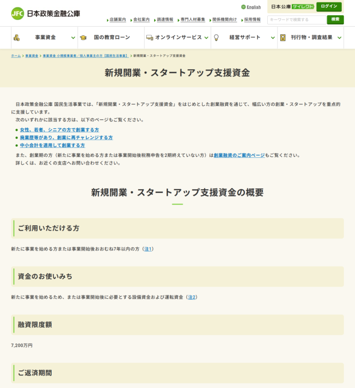Screen dimensions: 355x388
Task: Click the ログイン button
Action: pyautogui.click(x=329, y=7)
